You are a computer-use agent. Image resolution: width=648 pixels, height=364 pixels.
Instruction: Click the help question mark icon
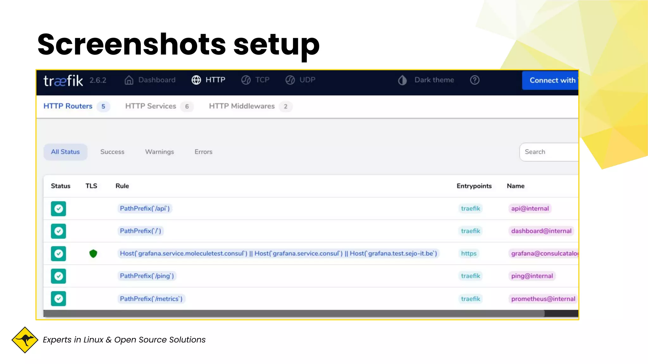pyautogui.click(x=475, y=80)
